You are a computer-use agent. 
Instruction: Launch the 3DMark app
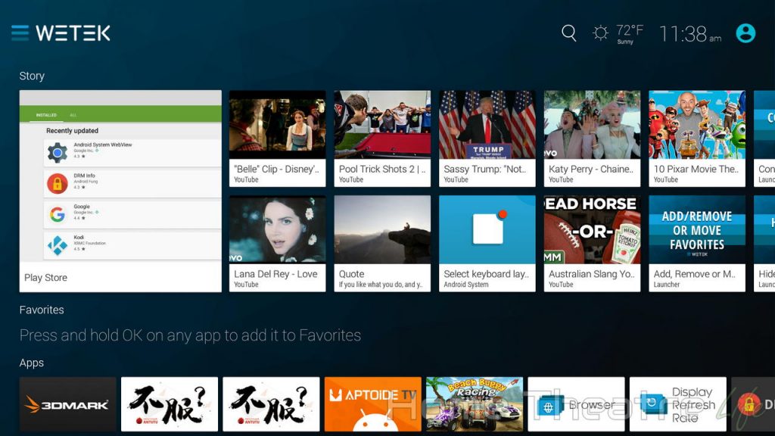click(67, 404)
